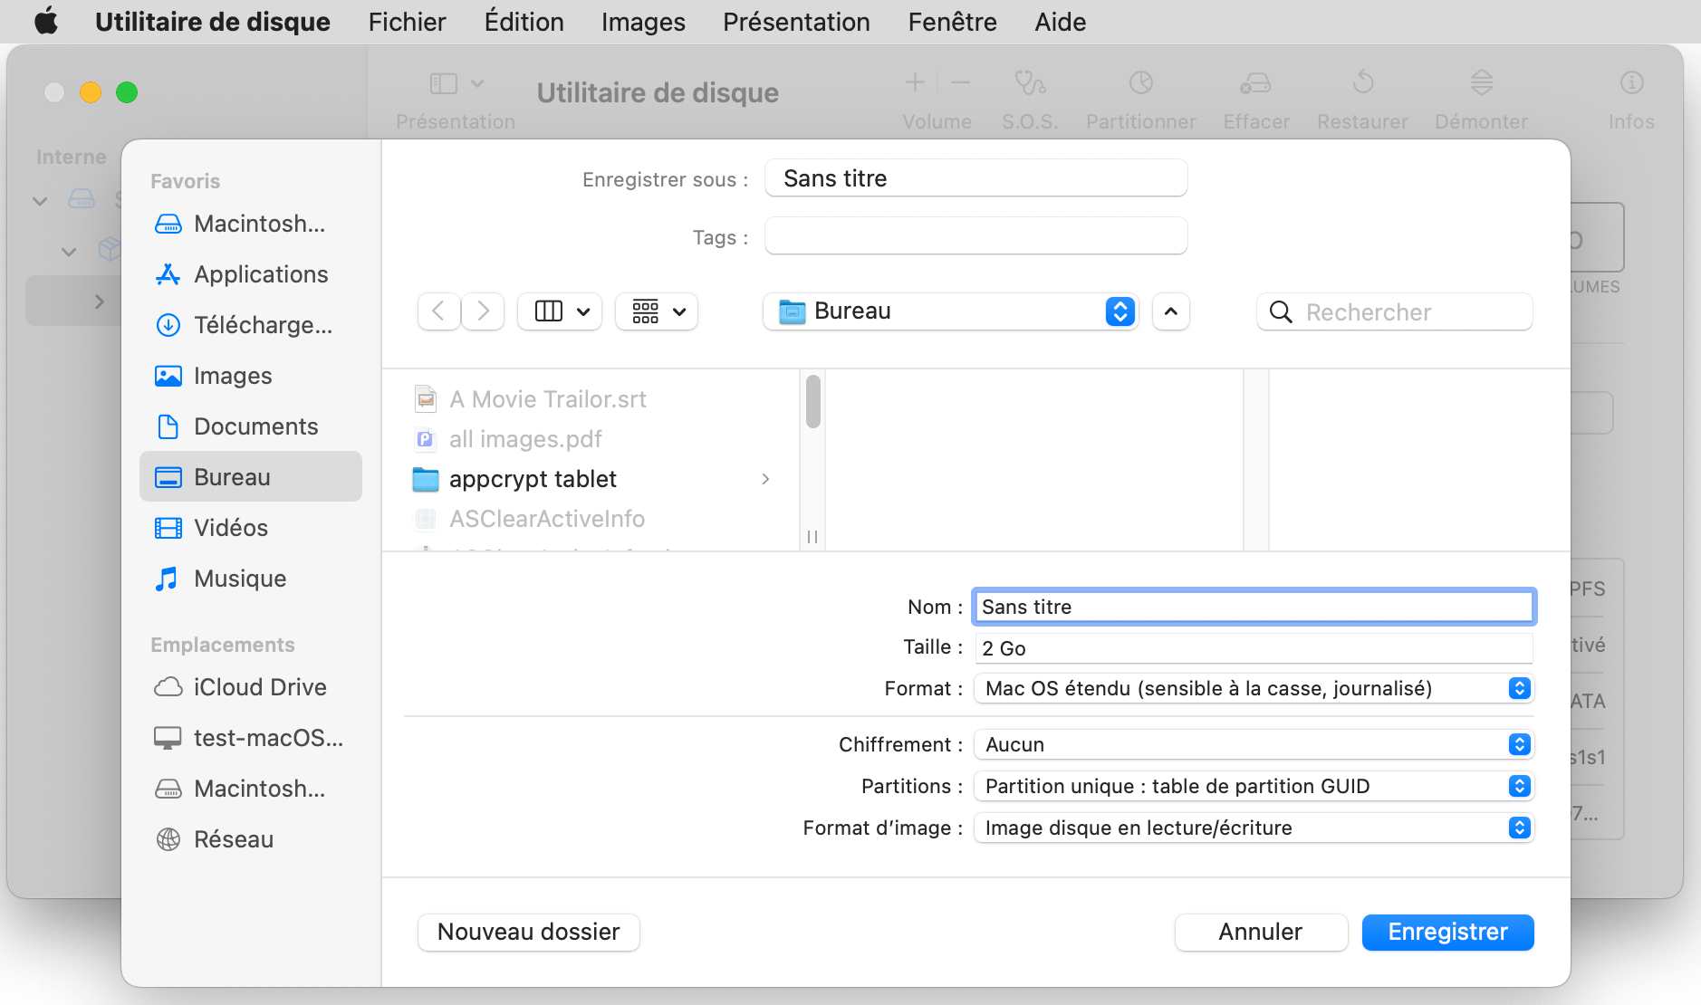Collapse the top disk in Disk Utility sidebar
This screenshot has width=1701, height=1005.
40,200
